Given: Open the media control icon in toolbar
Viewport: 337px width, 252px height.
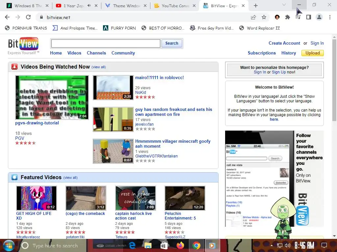Looking at the screenshot, I should coord(298,17).
